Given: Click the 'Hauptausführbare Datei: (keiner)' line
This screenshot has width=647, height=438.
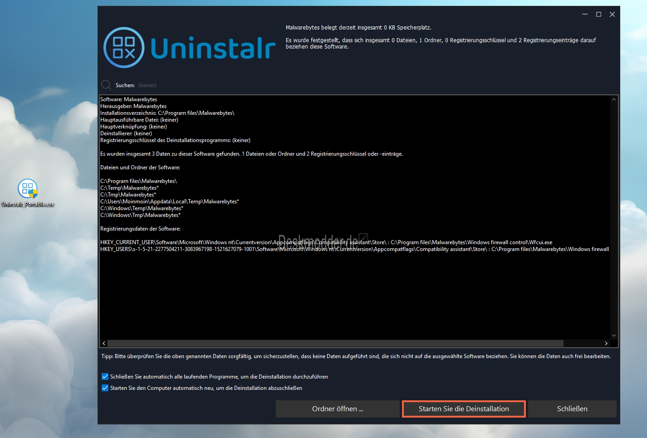Looking at the screenshot, I should (x=139, y=120).
